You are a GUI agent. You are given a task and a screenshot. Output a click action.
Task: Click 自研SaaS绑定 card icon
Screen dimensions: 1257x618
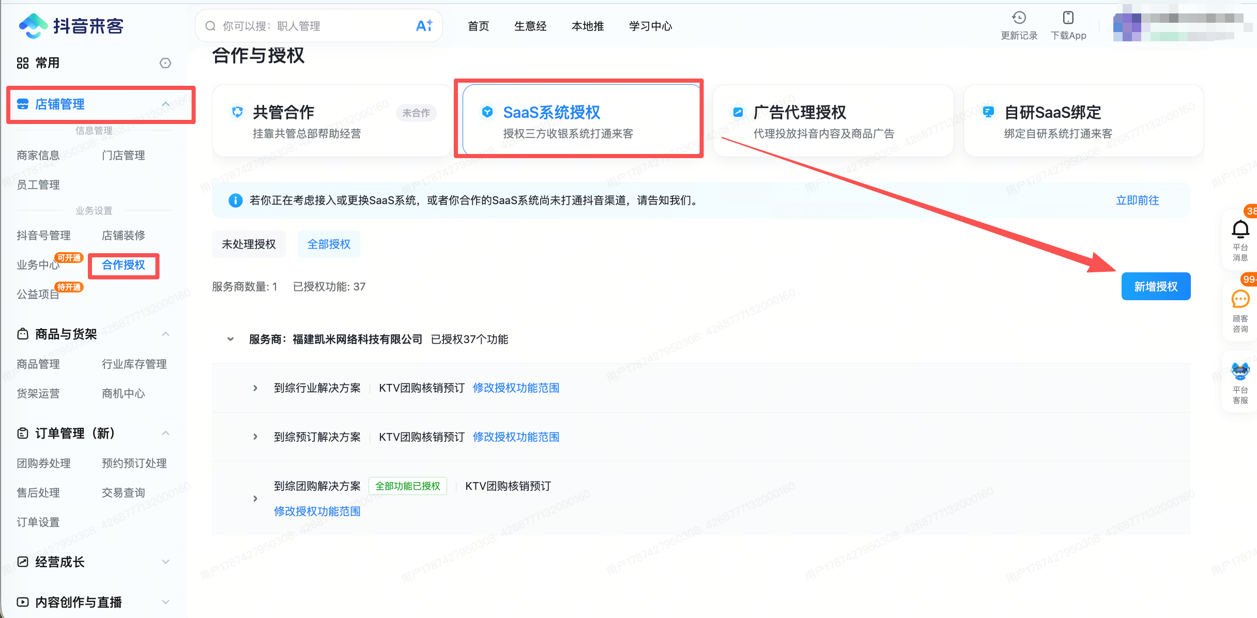[x=988, y=112]
